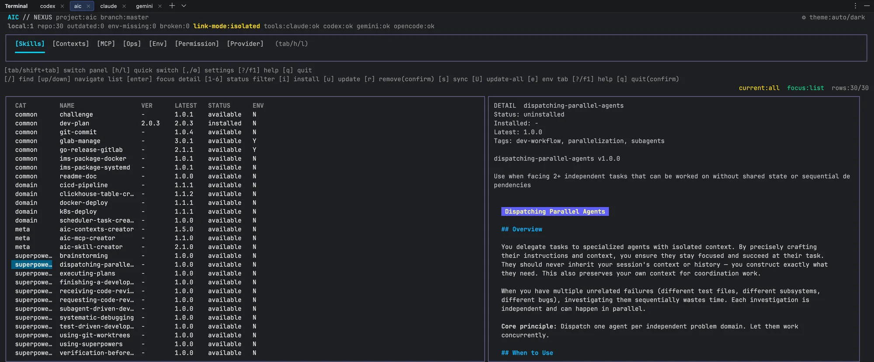The width and height of the screenshot is (874, 362).
Task: Select the go-release-gitlab skill row
Action: tap(136, 150)
